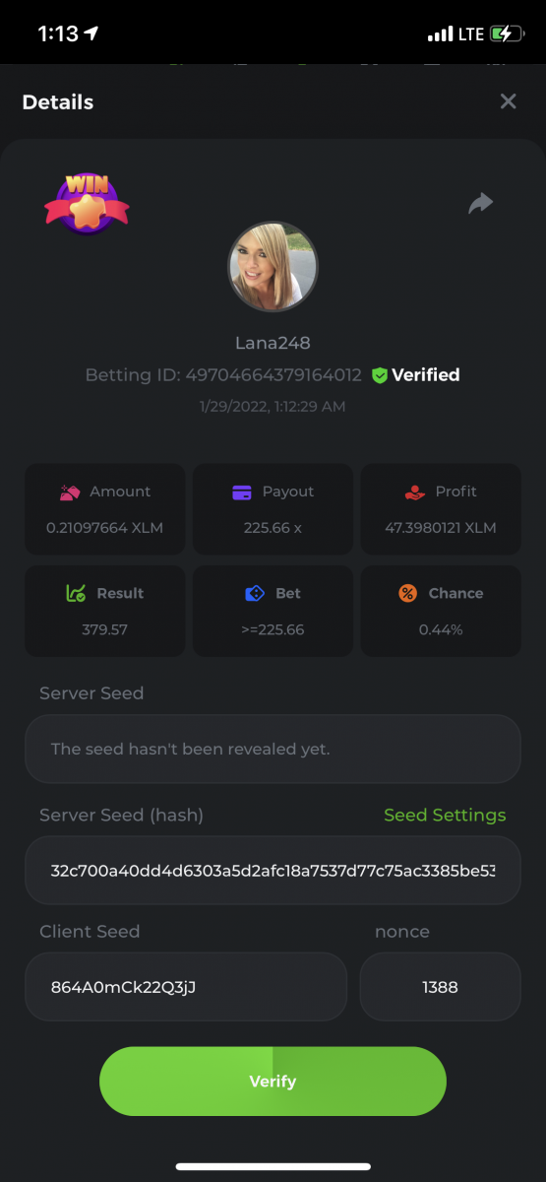Tap the red Profit hand icon
Screen dimensions: 546x1182
(414, 492)
